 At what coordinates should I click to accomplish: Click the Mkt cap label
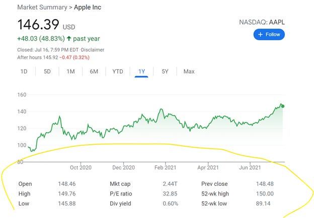[120, 184]
